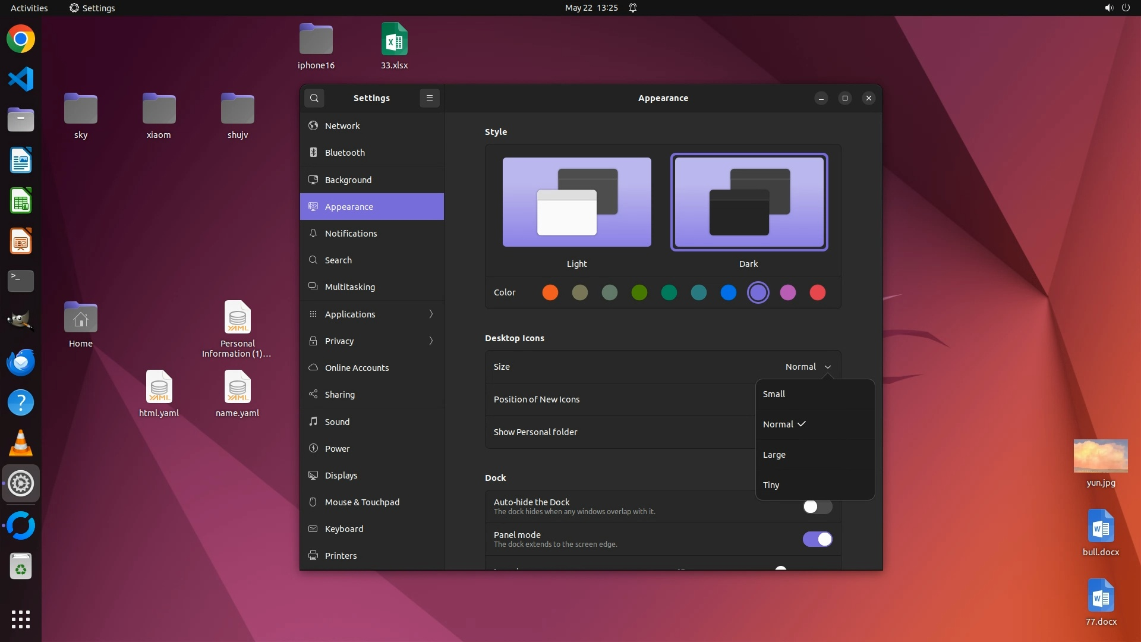Choose Large in the size menu
1141x642 pixels.
(774, 455)
